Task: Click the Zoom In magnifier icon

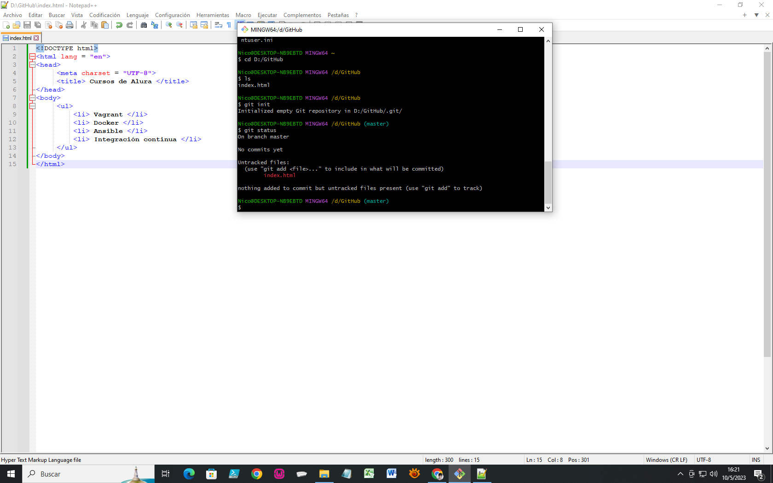Action: 169,25
